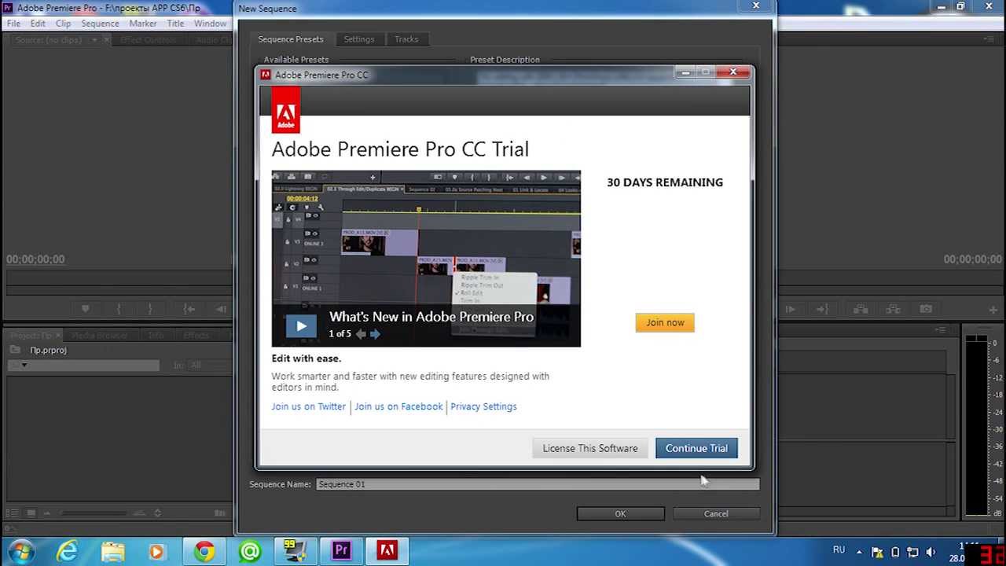Screen dimensions: 1006x566
Task: Switch to Settings tab in New Sequence
Action: click(x=359, y=39)
